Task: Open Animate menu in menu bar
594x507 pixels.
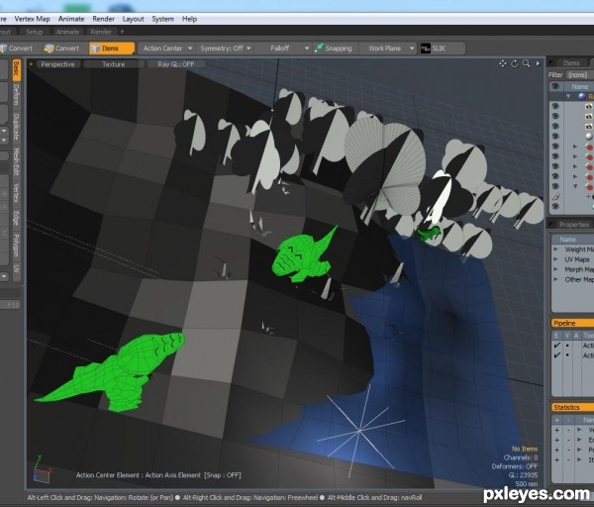Action: tap(71, 19)
